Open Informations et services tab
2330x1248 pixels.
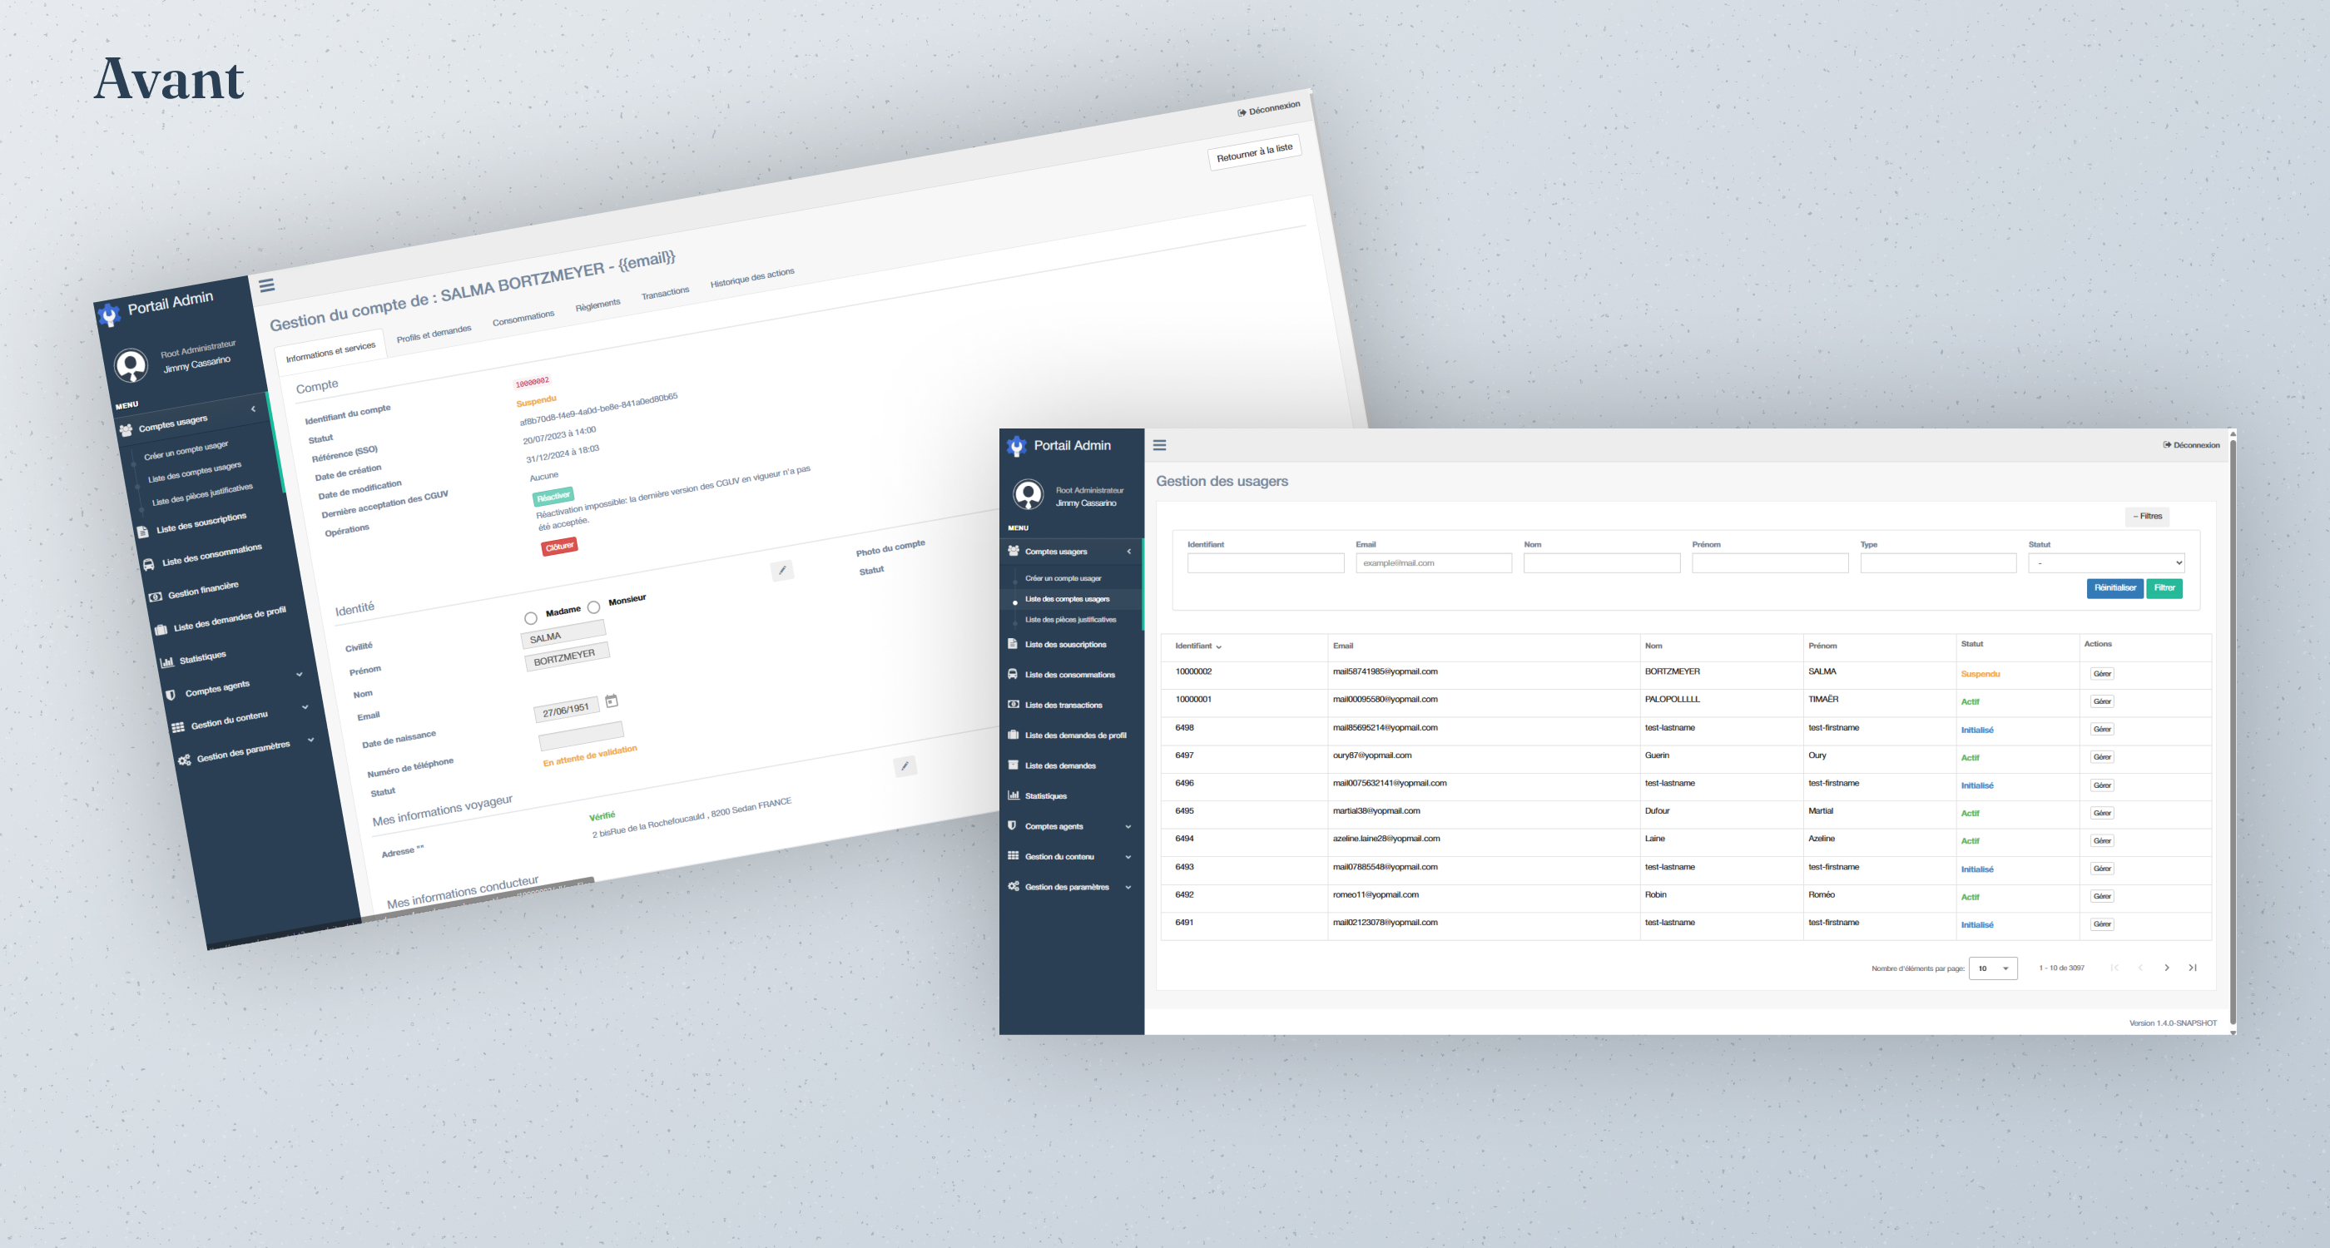click(330, 352)
